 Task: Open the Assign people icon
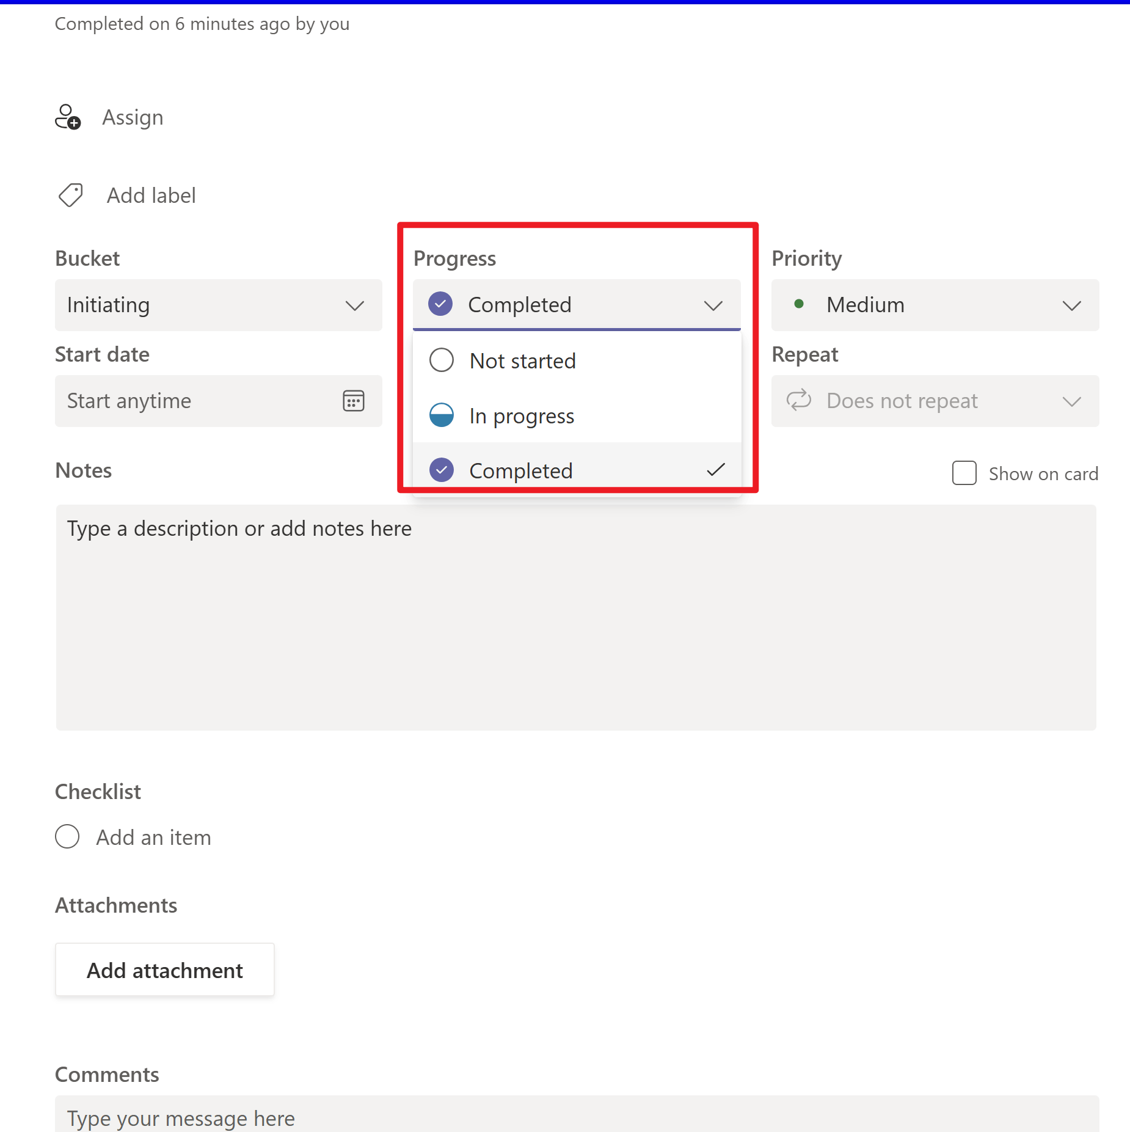pos(67,117)
